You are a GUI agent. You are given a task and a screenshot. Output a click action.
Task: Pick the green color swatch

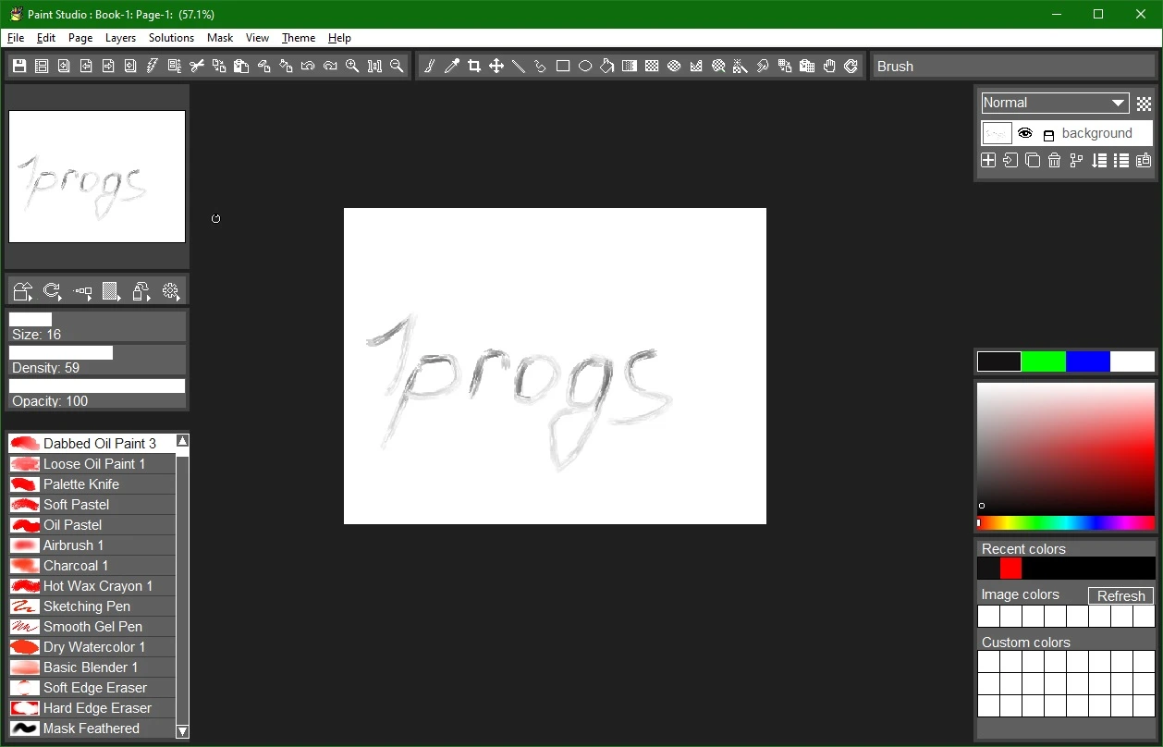(x=1044, y=361)
